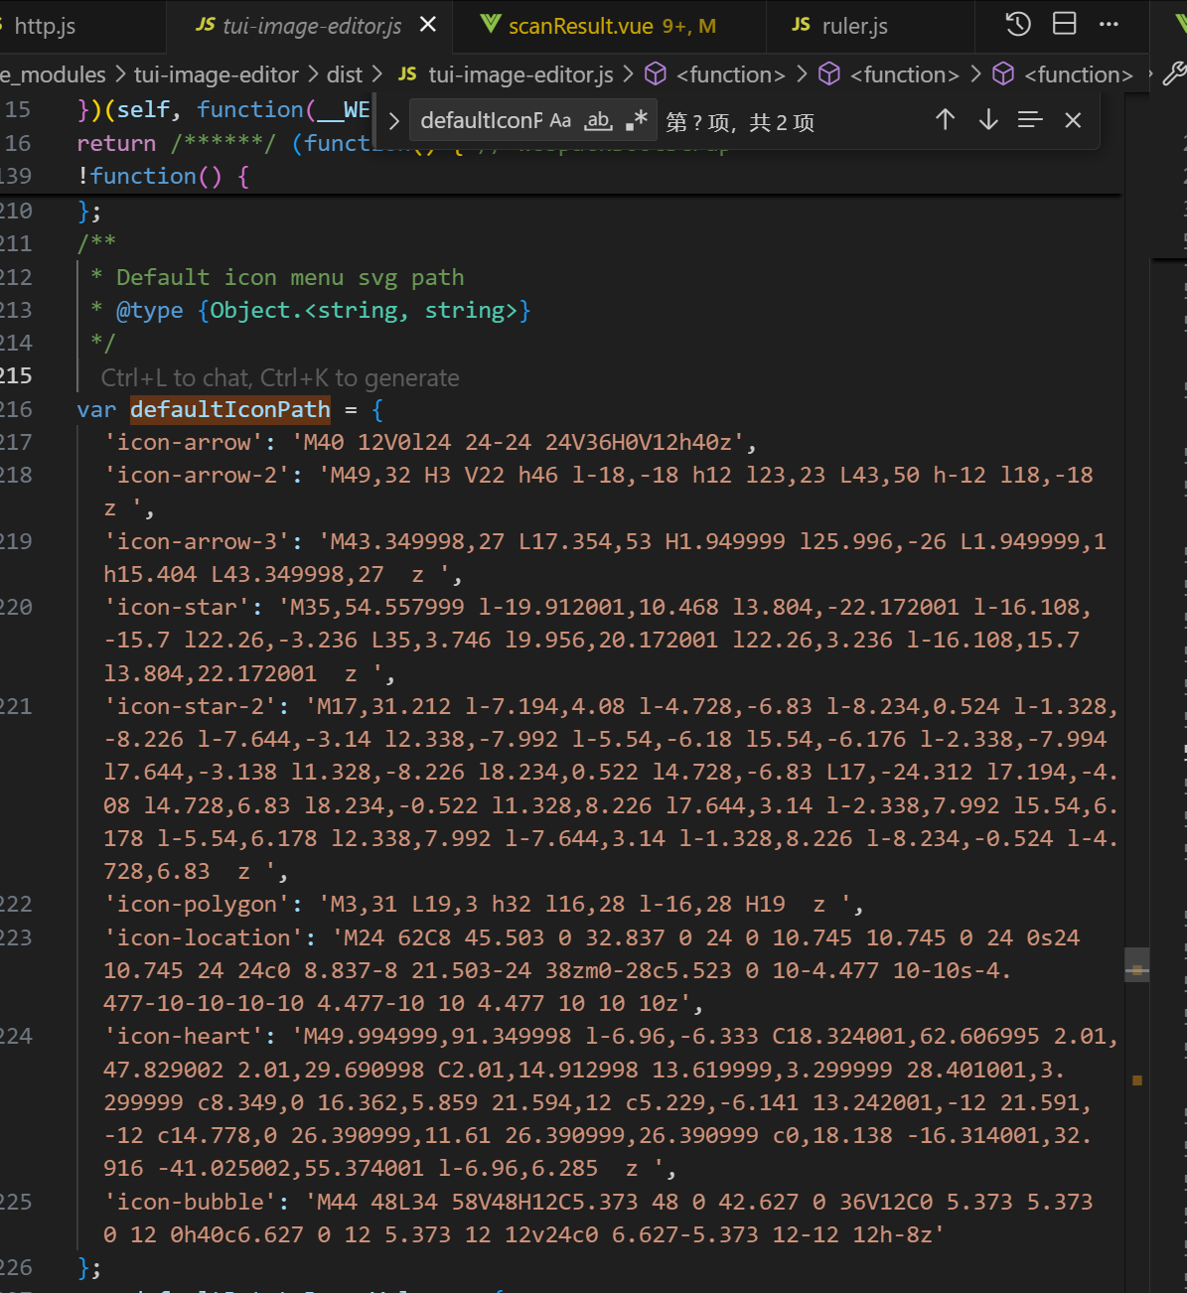Open timeline history clock icon
The image size is (1187, 1293).
click(x=1018, y=24)
